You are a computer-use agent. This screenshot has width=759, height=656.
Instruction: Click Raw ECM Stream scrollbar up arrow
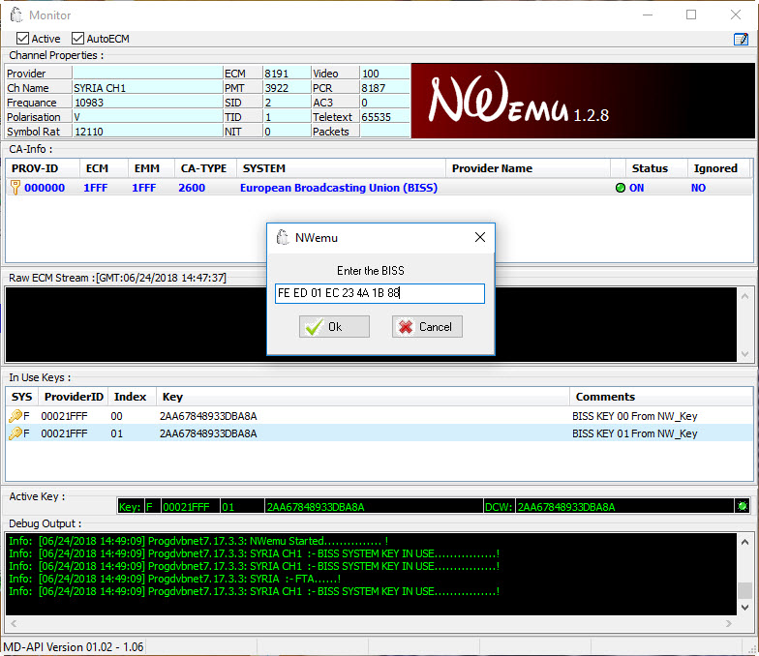click(x=745, y=296)
